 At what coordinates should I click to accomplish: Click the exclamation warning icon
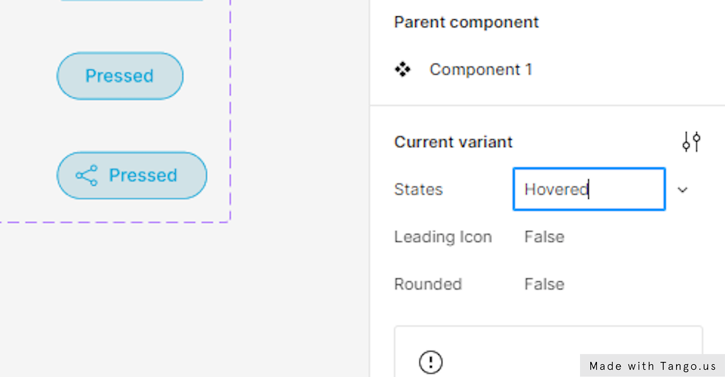(x=430, y=362)
